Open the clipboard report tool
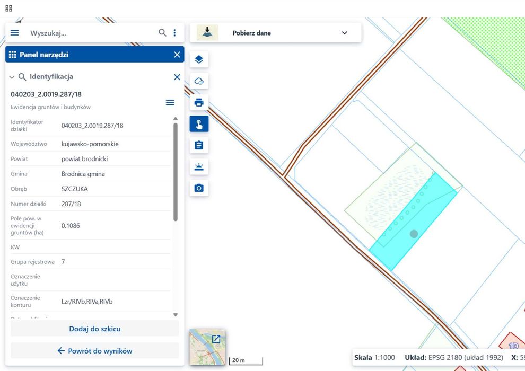Screen dimensions: 525x371 click(199, 145)
